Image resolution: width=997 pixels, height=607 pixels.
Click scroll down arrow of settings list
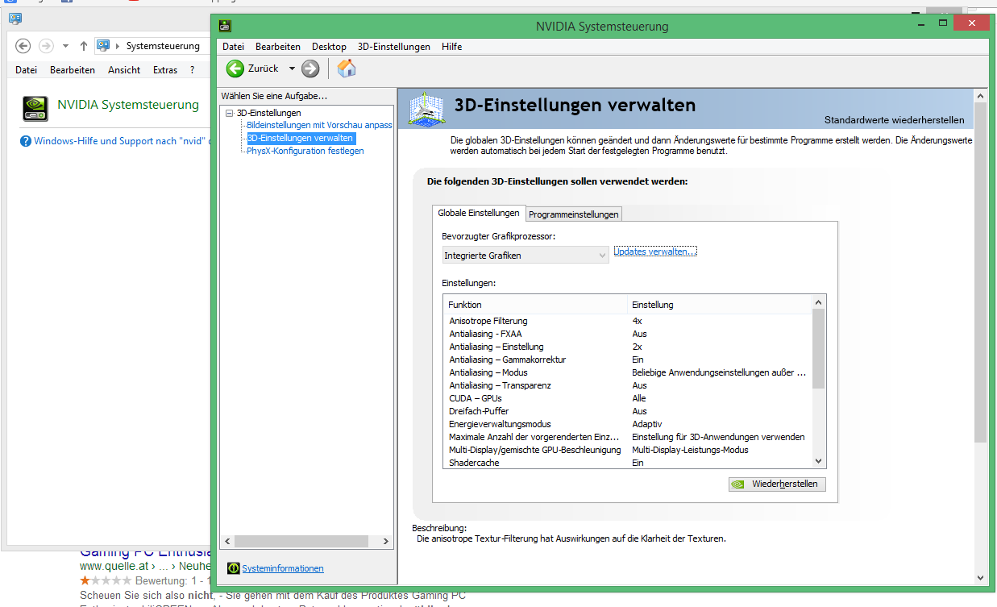(x=818, y=461)
